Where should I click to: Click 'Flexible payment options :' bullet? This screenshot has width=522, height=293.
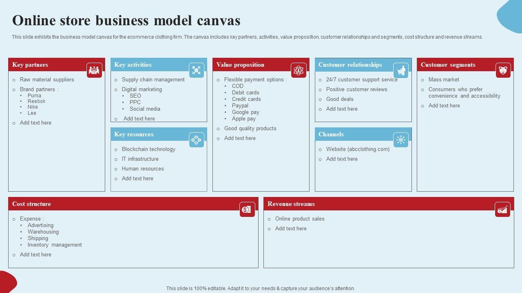click(255, 80)
